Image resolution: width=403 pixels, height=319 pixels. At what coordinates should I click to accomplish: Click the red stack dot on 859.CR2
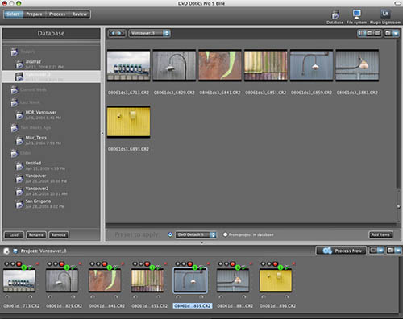(190, 263)
